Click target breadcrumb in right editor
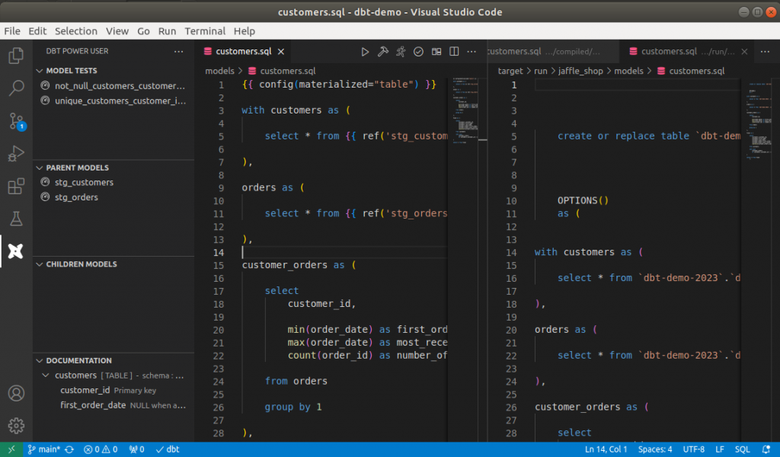780x457 pixels. point(510,71)
